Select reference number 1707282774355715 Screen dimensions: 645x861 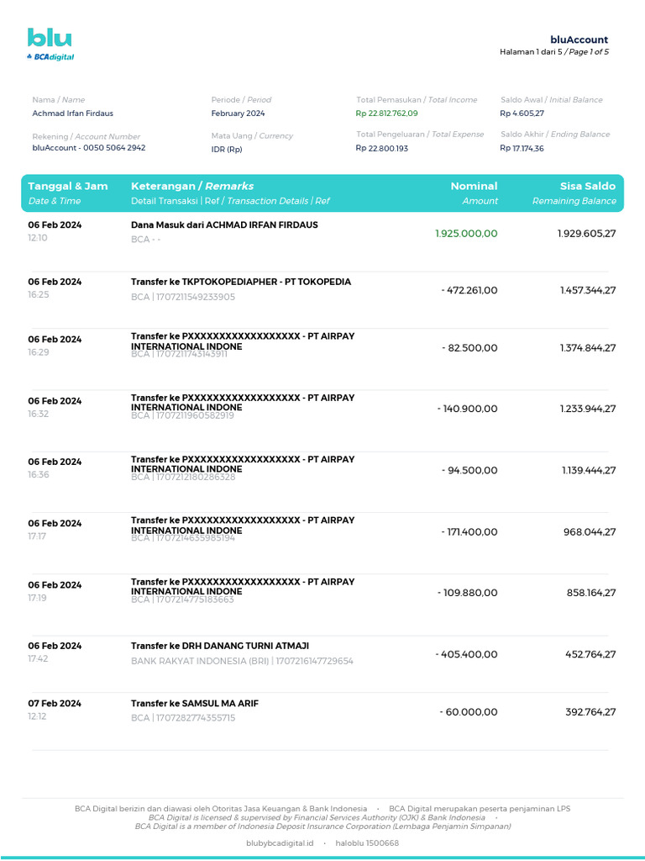pos(196,718)
